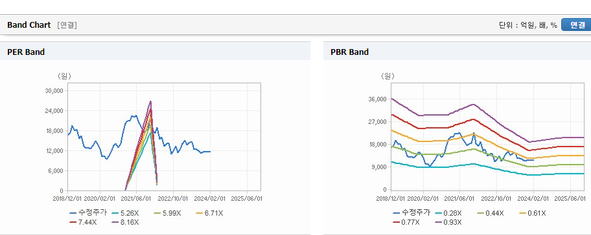This screenshot has width=591, height=235.
Task: Toggle 수정주가 legend in PBR Band chart
Action: coord(411,213)
